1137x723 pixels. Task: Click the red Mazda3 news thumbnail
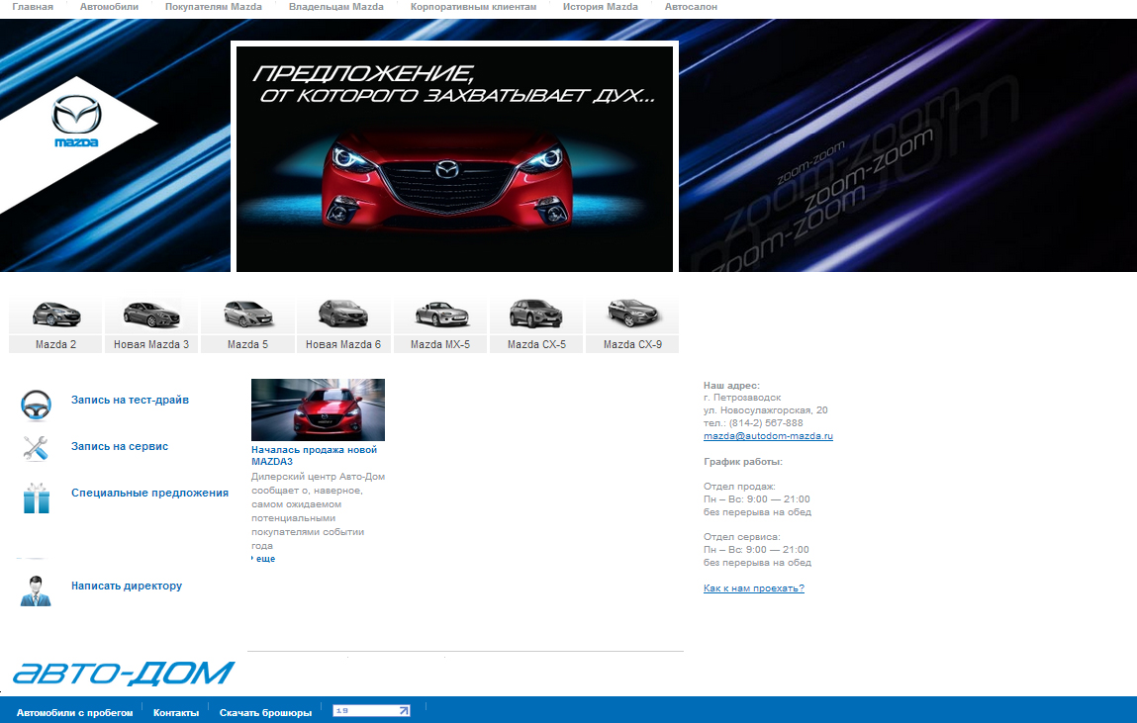point(318,409)
